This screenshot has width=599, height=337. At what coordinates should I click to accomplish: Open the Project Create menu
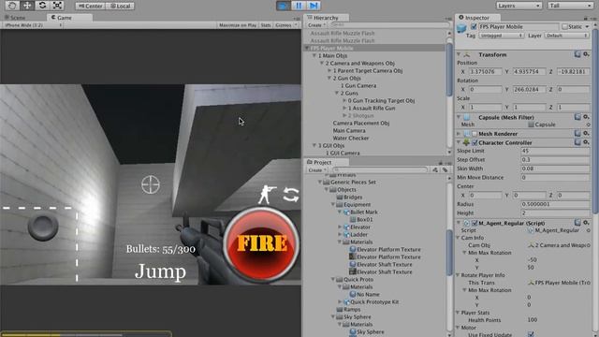tap(316, 170)
